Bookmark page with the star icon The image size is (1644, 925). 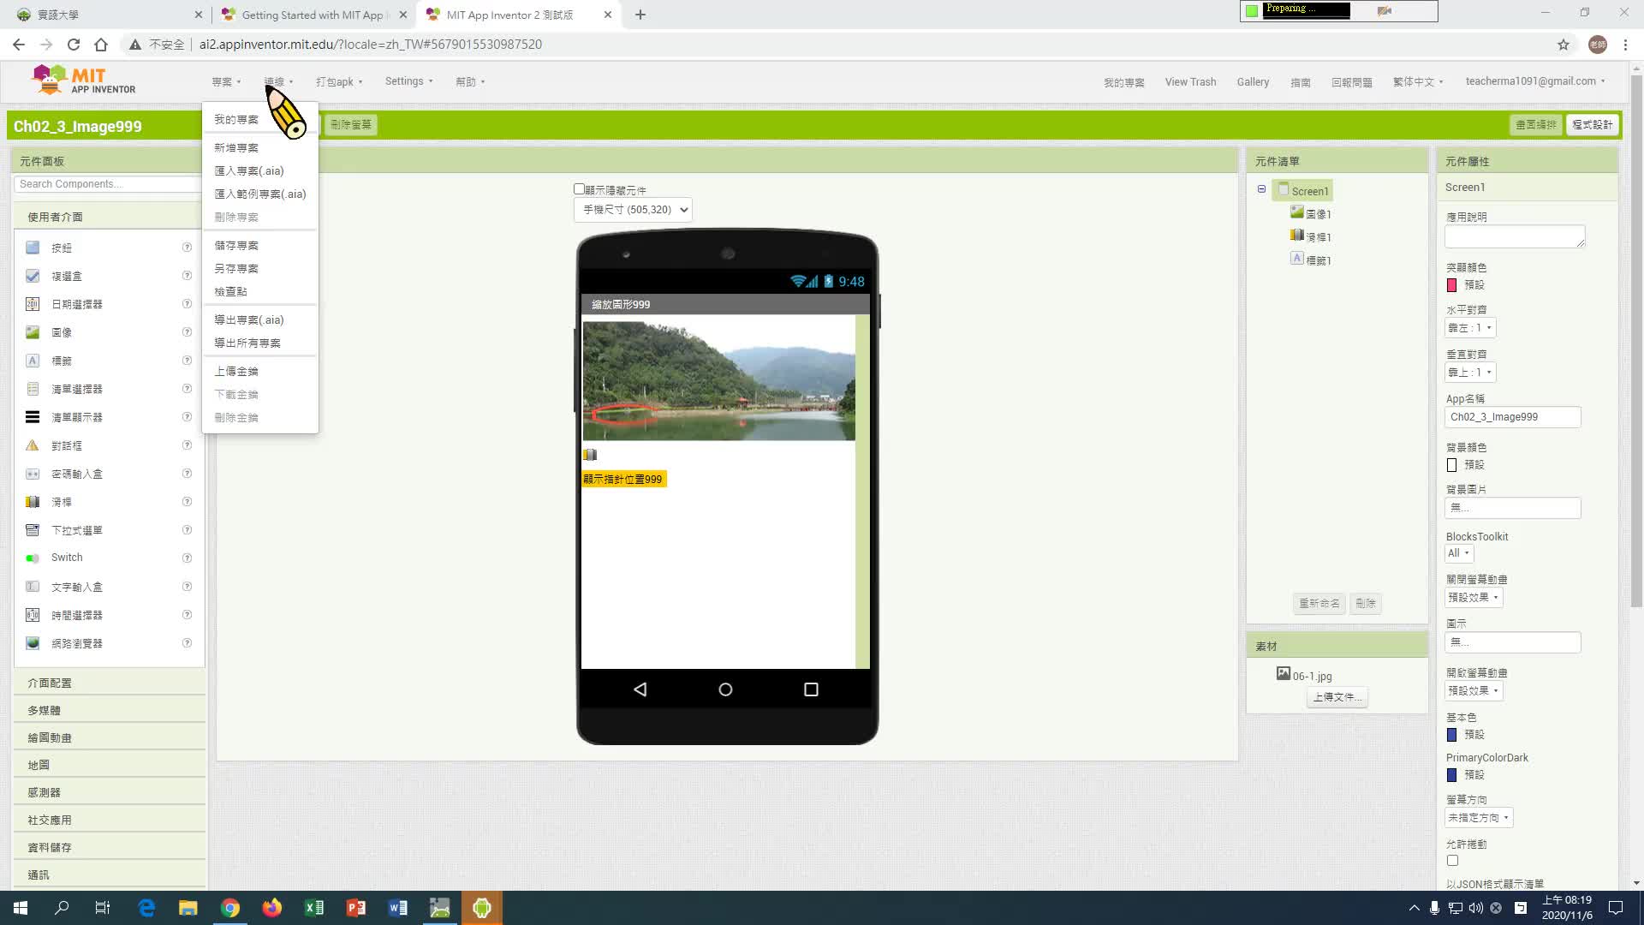point(1564,45)
